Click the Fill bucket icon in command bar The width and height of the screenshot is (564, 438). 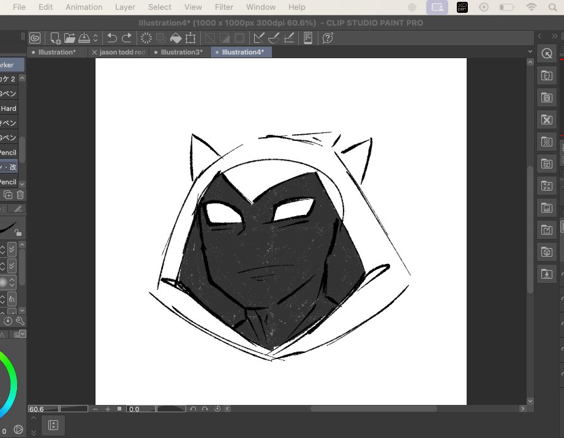tap(176, 38)
